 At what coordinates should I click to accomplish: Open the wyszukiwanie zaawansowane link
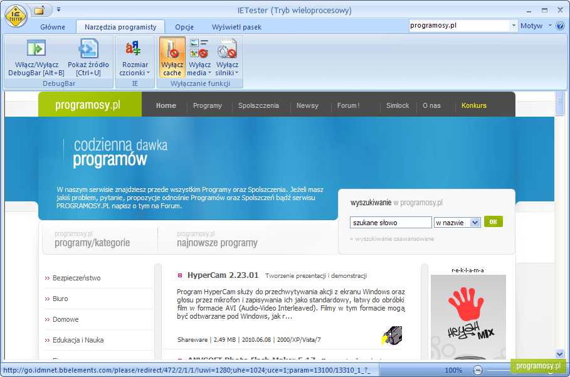pos(394,239)
